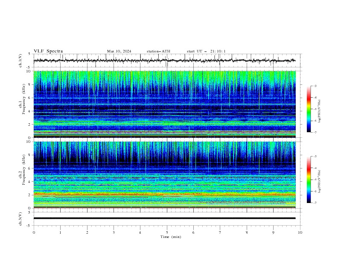Click the time-axis tick label "9"
The width and height of the screenshot is (338, 261).
pos(273,232)
